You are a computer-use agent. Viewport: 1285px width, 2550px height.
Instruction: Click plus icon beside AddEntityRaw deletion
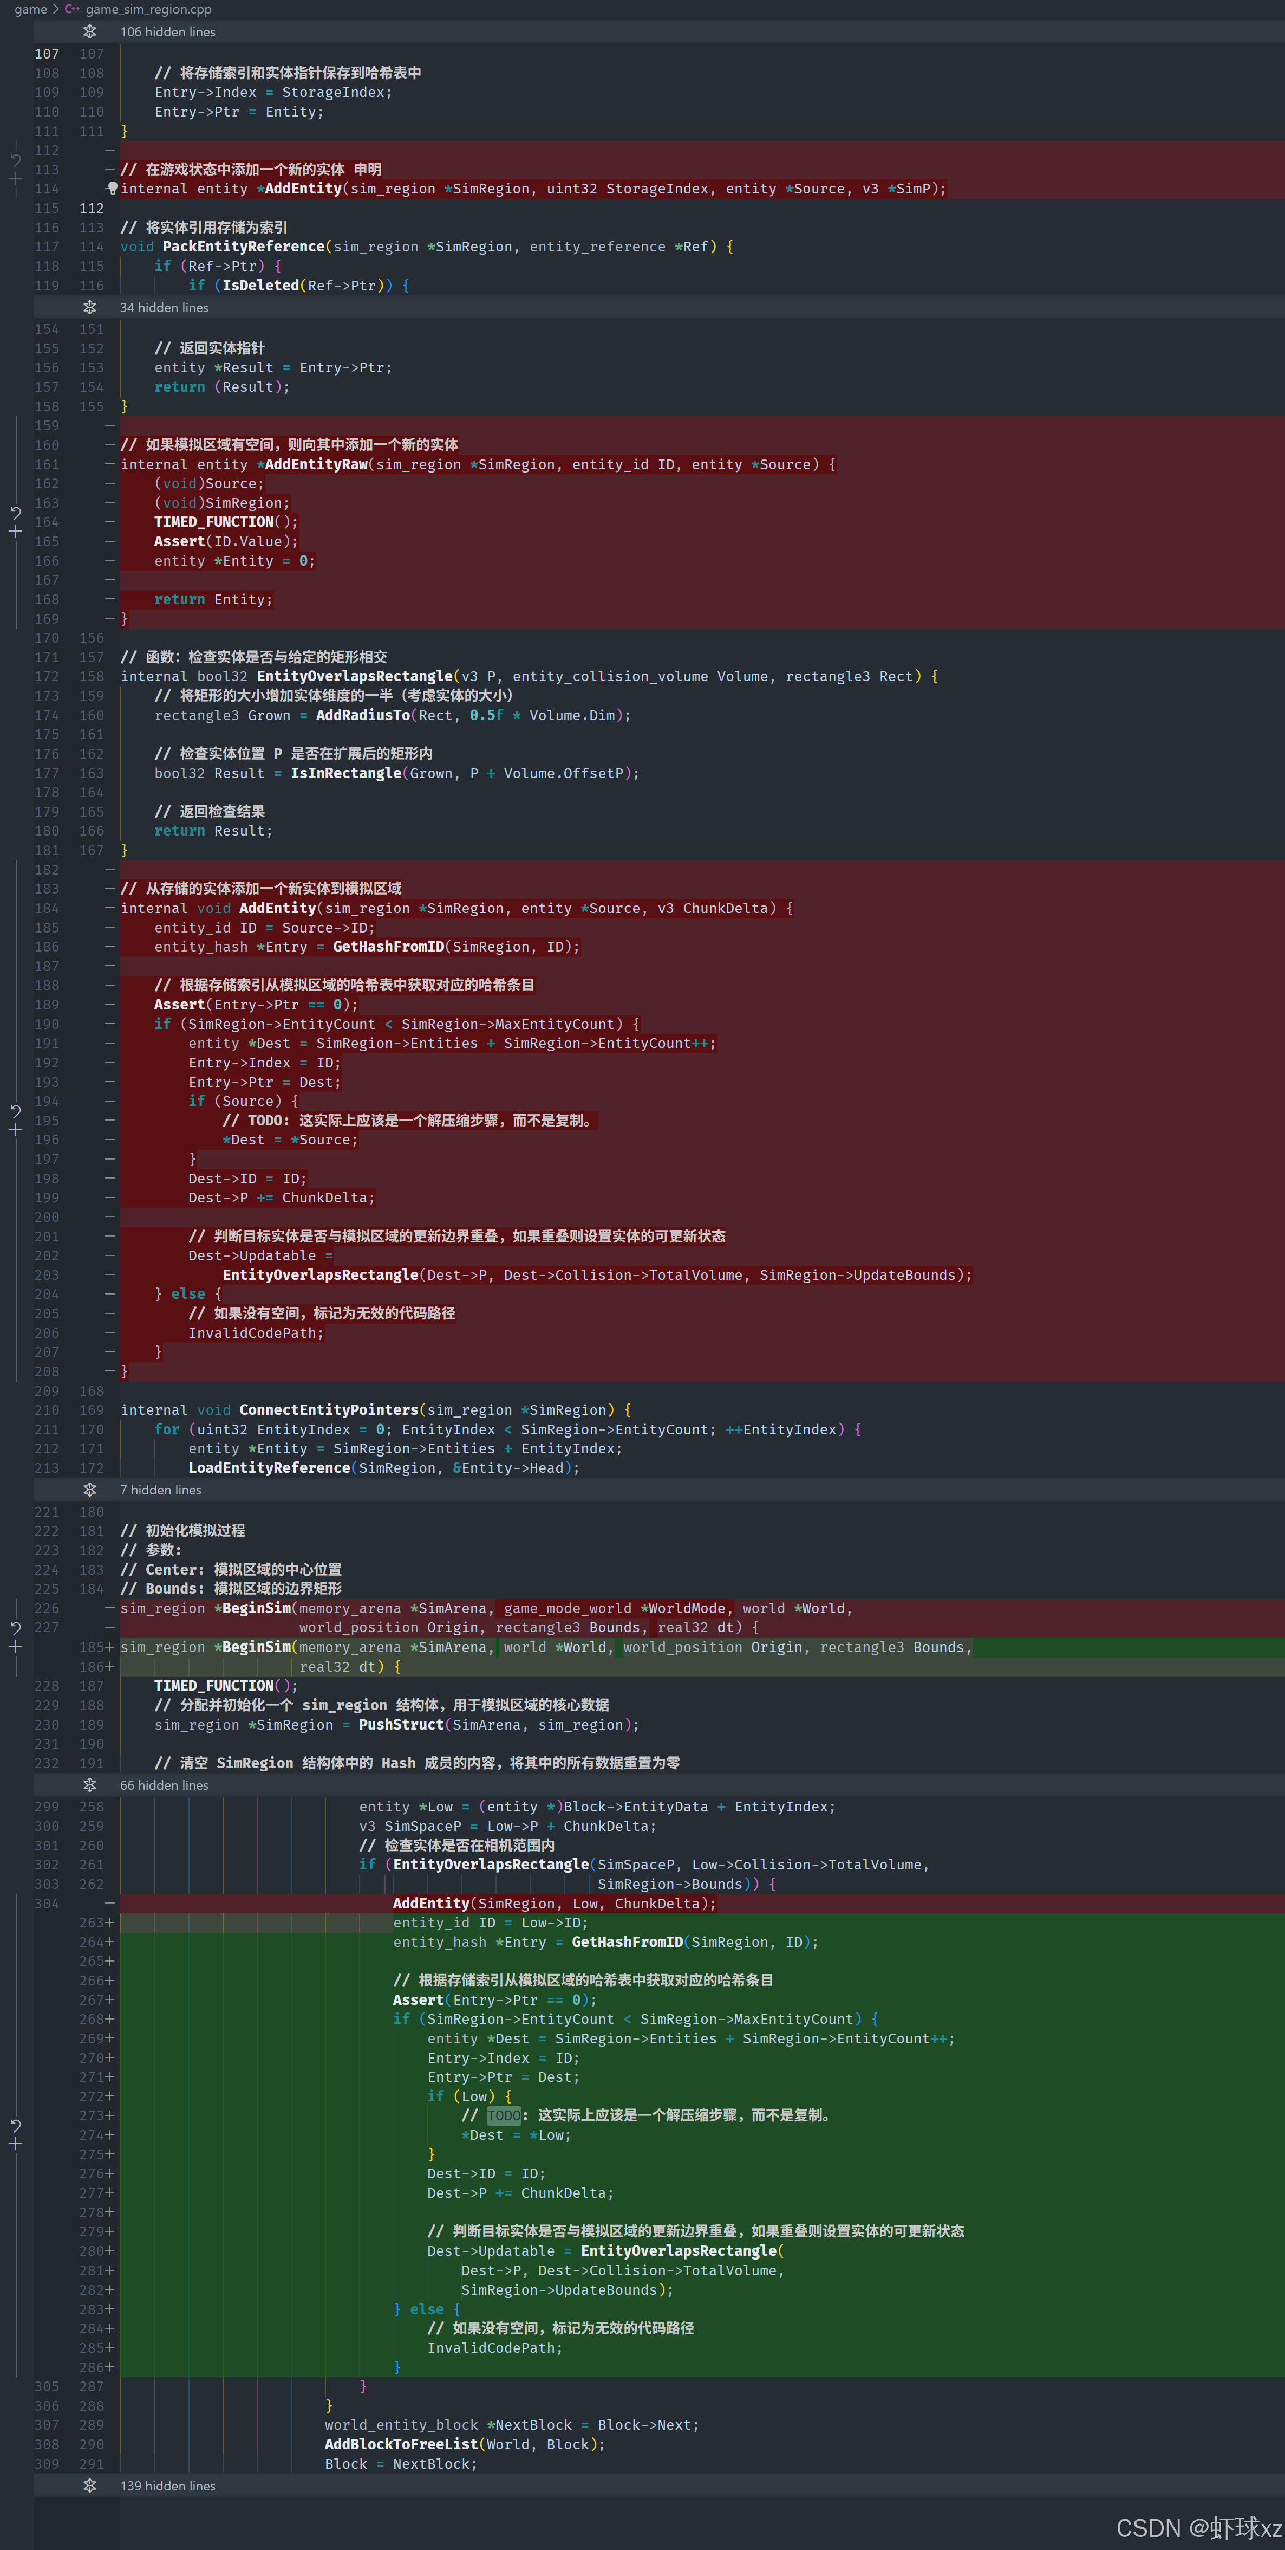15,532
